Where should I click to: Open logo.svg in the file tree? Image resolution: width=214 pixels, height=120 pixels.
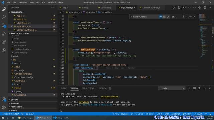pos(18,91)
